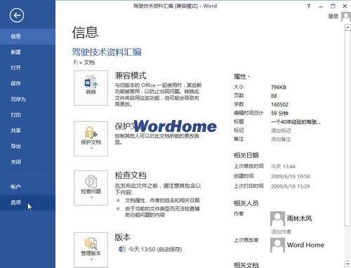The width and height of the screenshot is (351, 268).
Task: Click the avatar next to Word Home
Action: [277, 245]
